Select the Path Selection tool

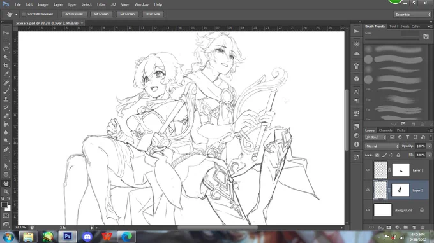pos(6,166)
